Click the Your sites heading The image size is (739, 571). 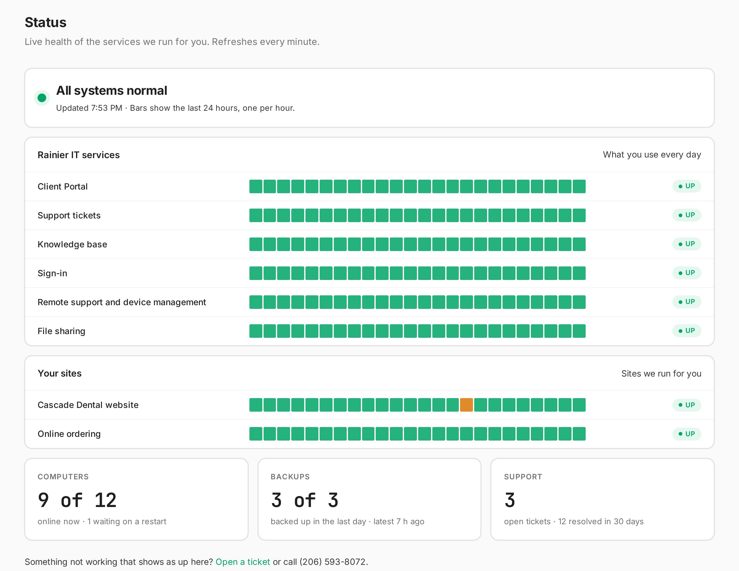[59, 373]
